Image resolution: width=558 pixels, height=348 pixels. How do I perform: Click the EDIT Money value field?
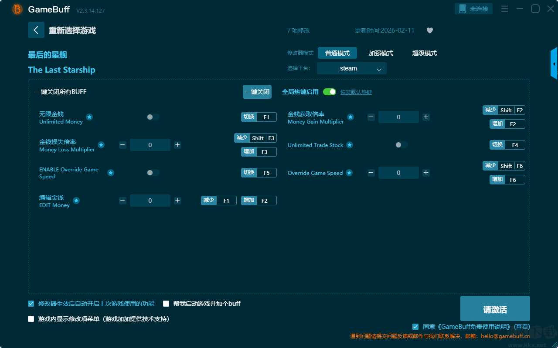150,201
